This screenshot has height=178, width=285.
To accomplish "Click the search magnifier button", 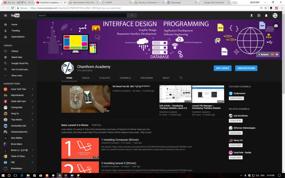I will (132, 16).
